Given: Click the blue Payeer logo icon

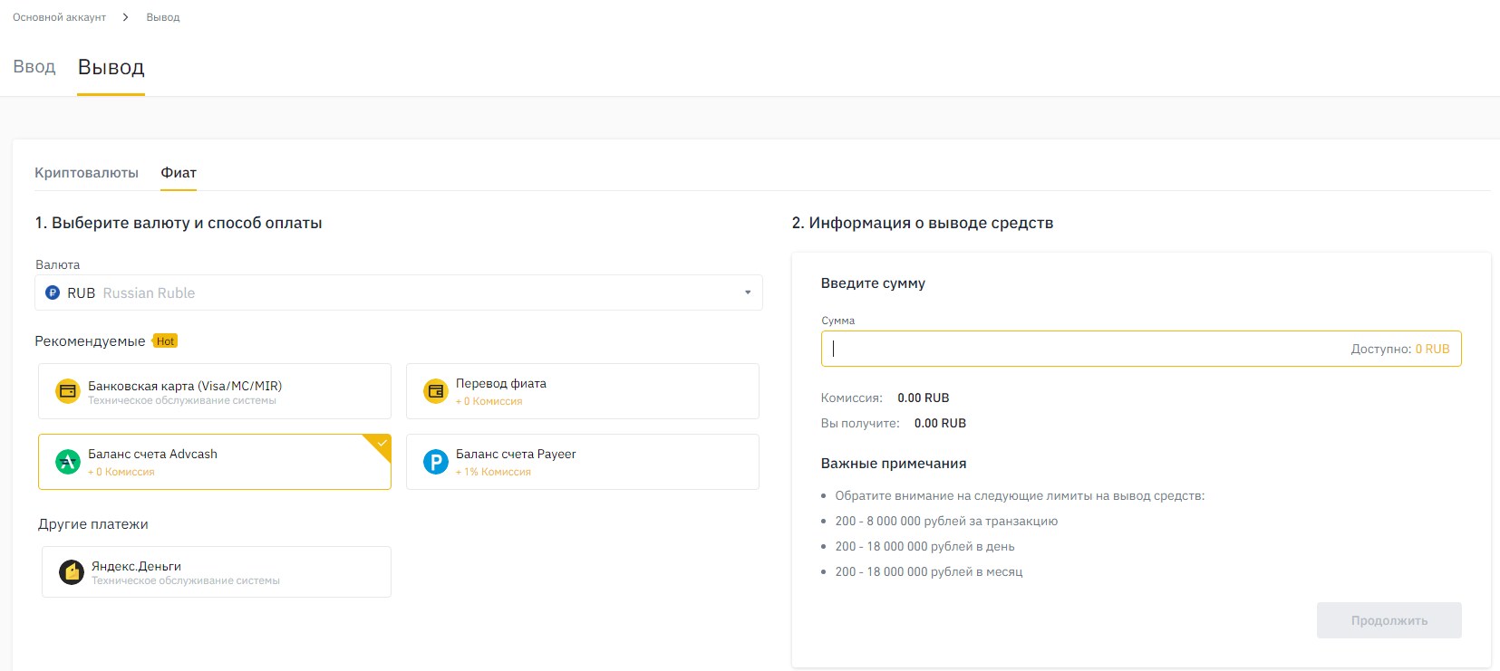Looking at the screenshot, I should click(x=436, y=462).
